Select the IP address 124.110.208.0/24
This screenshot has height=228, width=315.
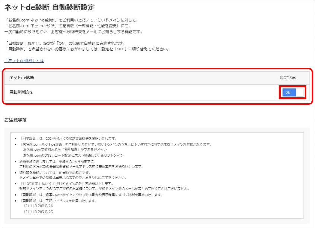tap(38, 206)
